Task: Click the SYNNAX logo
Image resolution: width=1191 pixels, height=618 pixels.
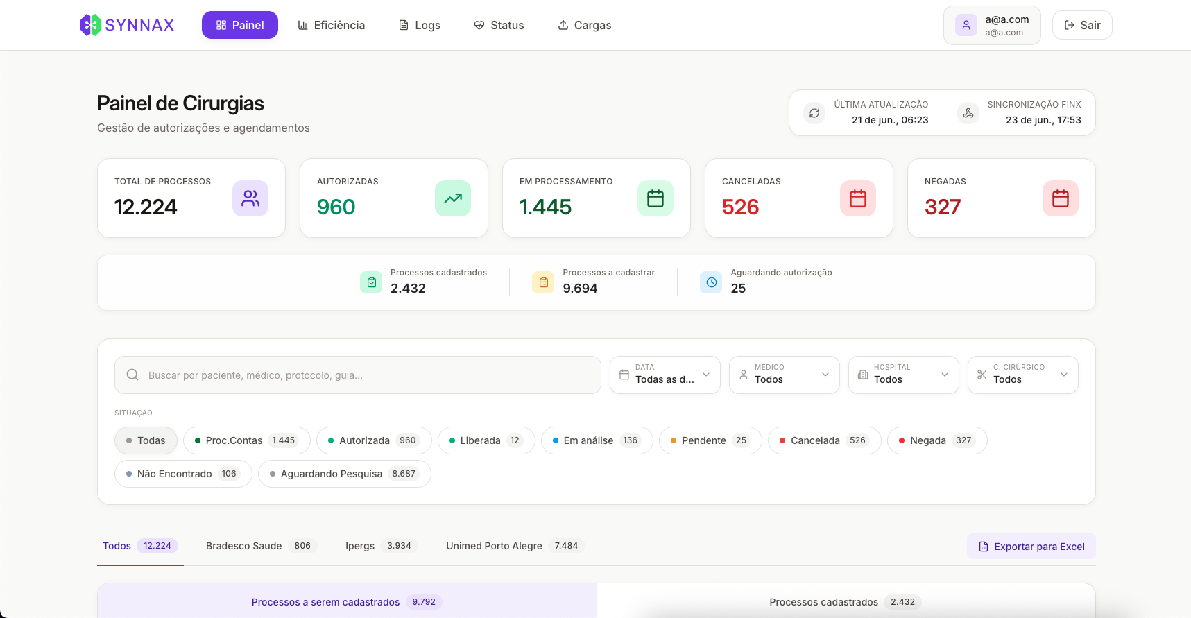Action: pyautogui.click(x=127, y=25)
